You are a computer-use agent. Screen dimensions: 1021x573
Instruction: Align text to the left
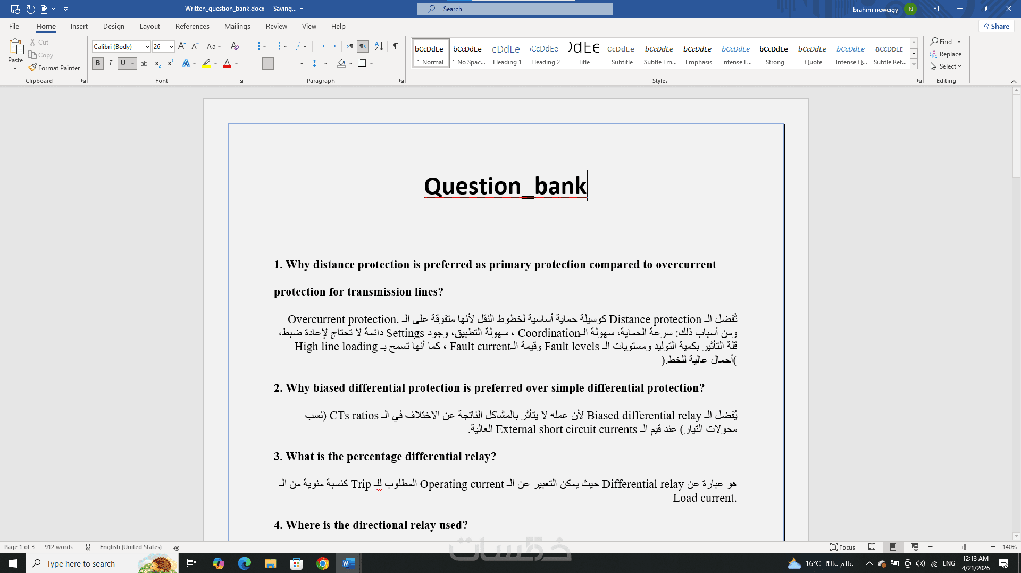click(x=255, y=63)
